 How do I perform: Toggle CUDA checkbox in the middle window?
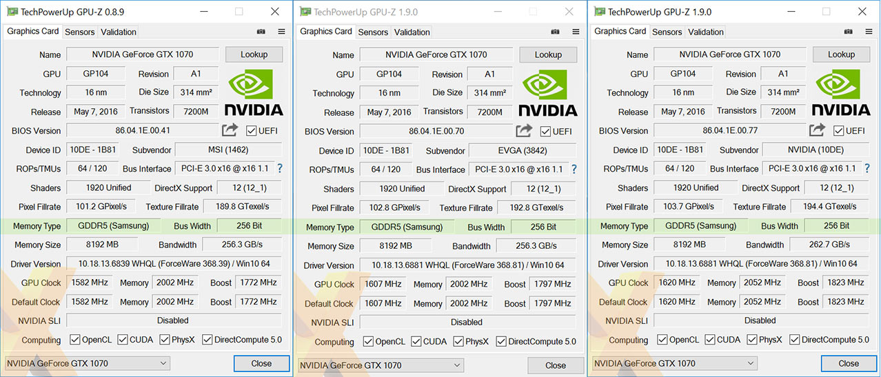(x=416, y=341)
